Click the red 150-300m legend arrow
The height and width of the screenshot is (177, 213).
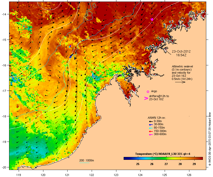[151, 131]
